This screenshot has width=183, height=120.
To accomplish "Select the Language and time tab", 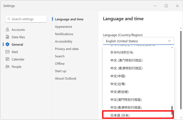I will coord(69,19).
